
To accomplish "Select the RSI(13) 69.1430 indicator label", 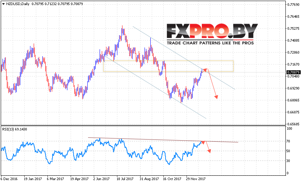I will coord(14,129).
